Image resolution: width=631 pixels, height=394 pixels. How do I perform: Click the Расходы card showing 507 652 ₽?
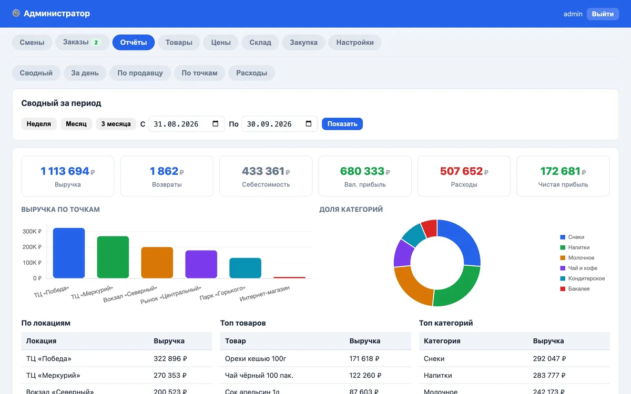464,176
